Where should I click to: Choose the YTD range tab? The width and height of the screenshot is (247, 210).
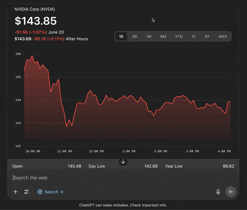(179, 36)
